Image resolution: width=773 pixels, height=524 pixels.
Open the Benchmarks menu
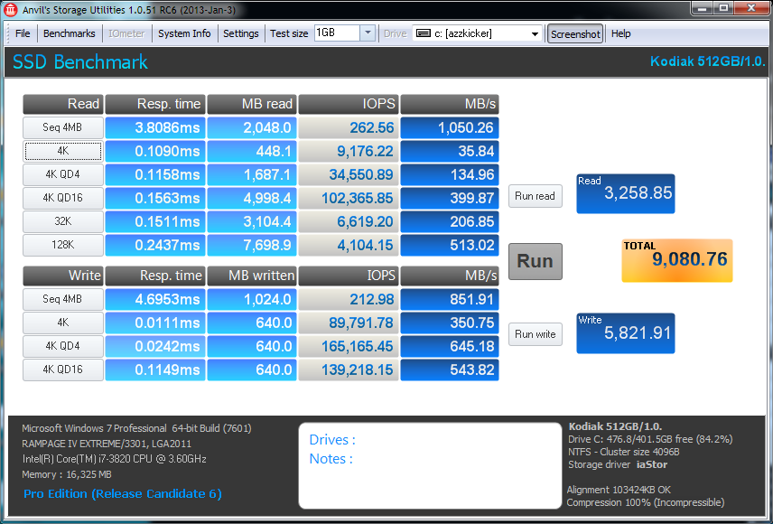pyautogui.click(x=69, y=33)
